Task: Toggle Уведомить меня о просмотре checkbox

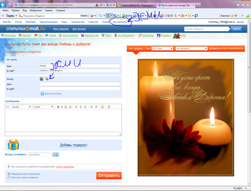Action: coord(9,174)
